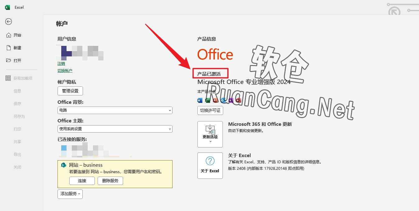Open 获取加载项 from the sidebar

[23, 78]
